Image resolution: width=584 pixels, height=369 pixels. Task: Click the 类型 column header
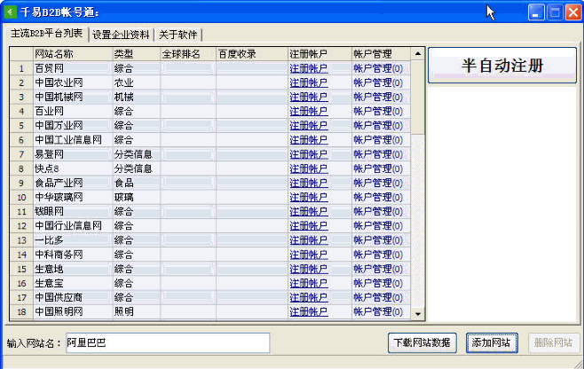pyautogui.click(x=137, y=54)
